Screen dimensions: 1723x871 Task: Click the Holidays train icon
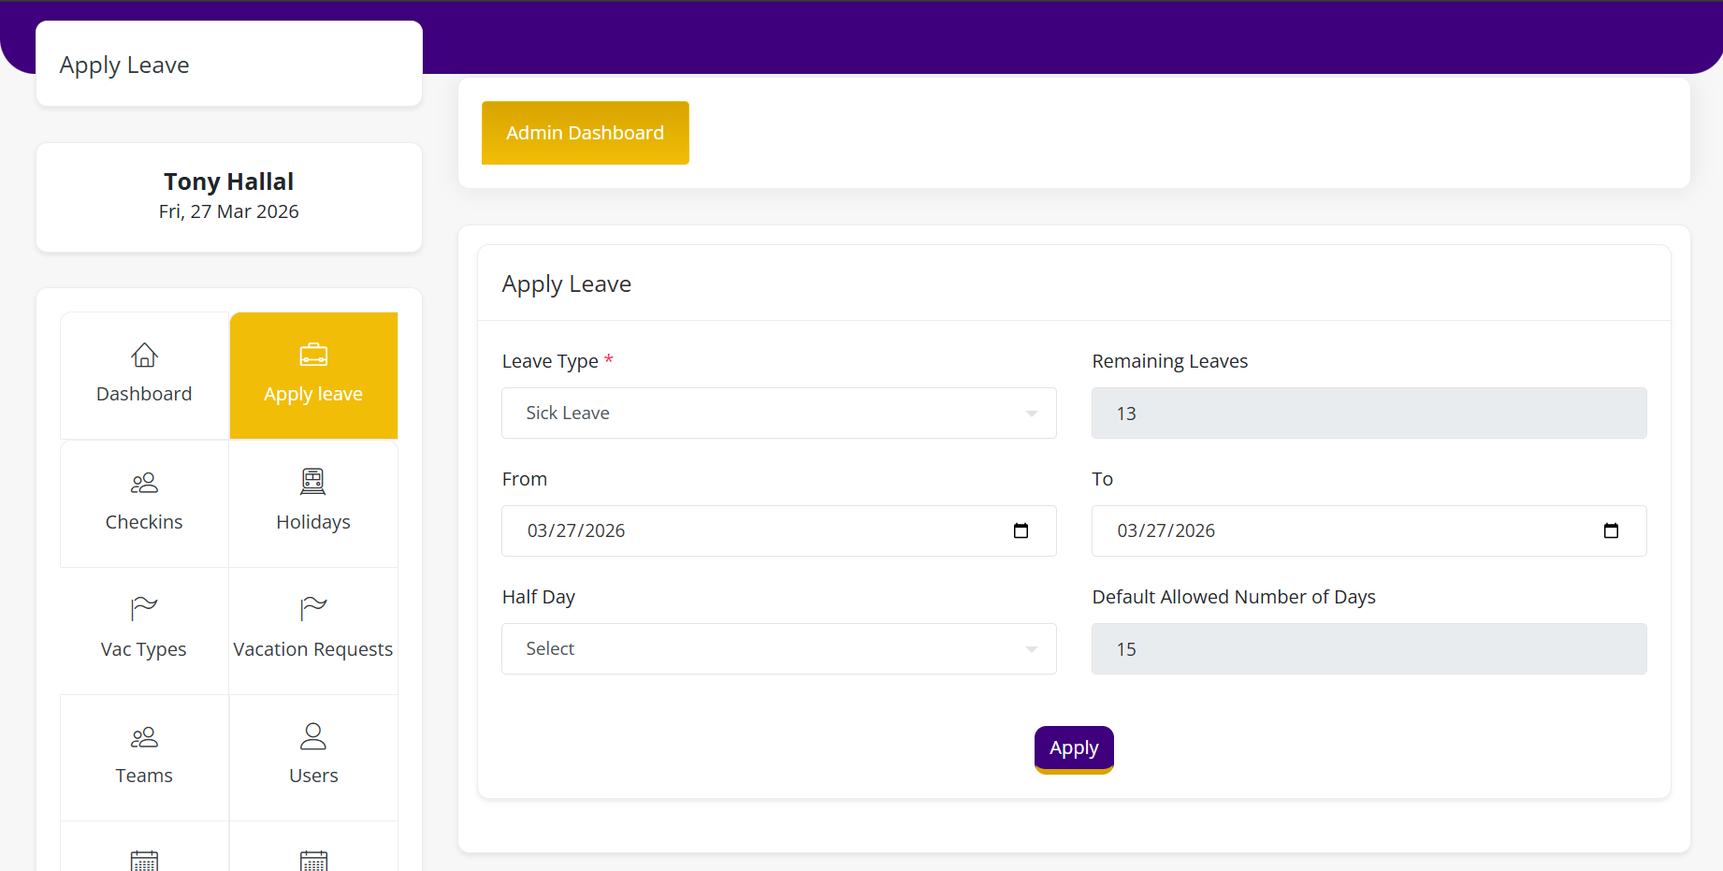[313, 482]
